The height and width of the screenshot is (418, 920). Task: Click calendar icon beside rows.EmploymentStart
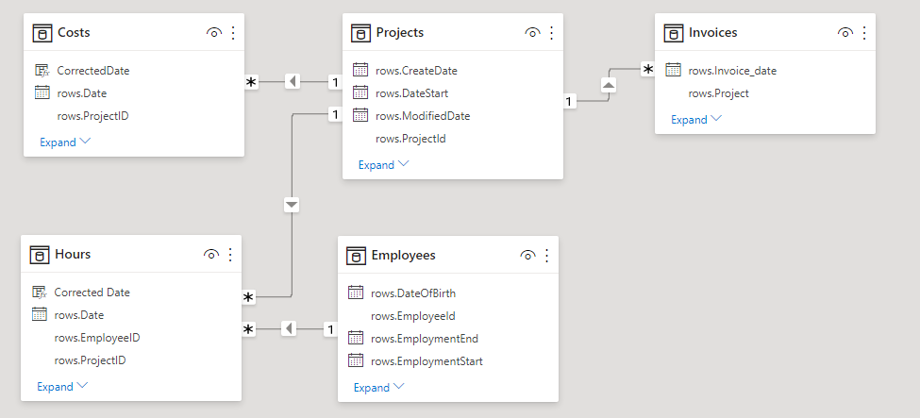click(356, 360)
